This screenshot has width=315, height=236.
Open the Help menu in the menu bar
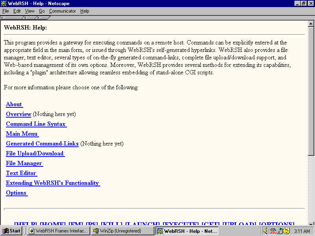pos(85,11)
